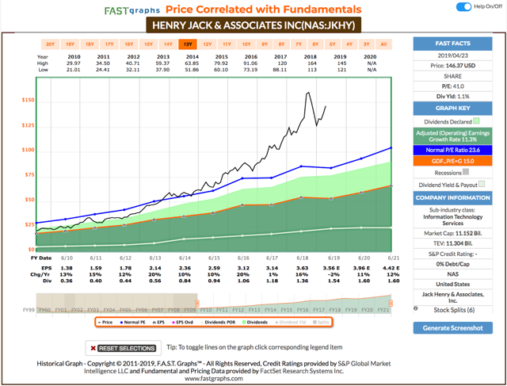Grab the right timeline range handle
This screenshot has height=386, width=507.
[391, 303]
